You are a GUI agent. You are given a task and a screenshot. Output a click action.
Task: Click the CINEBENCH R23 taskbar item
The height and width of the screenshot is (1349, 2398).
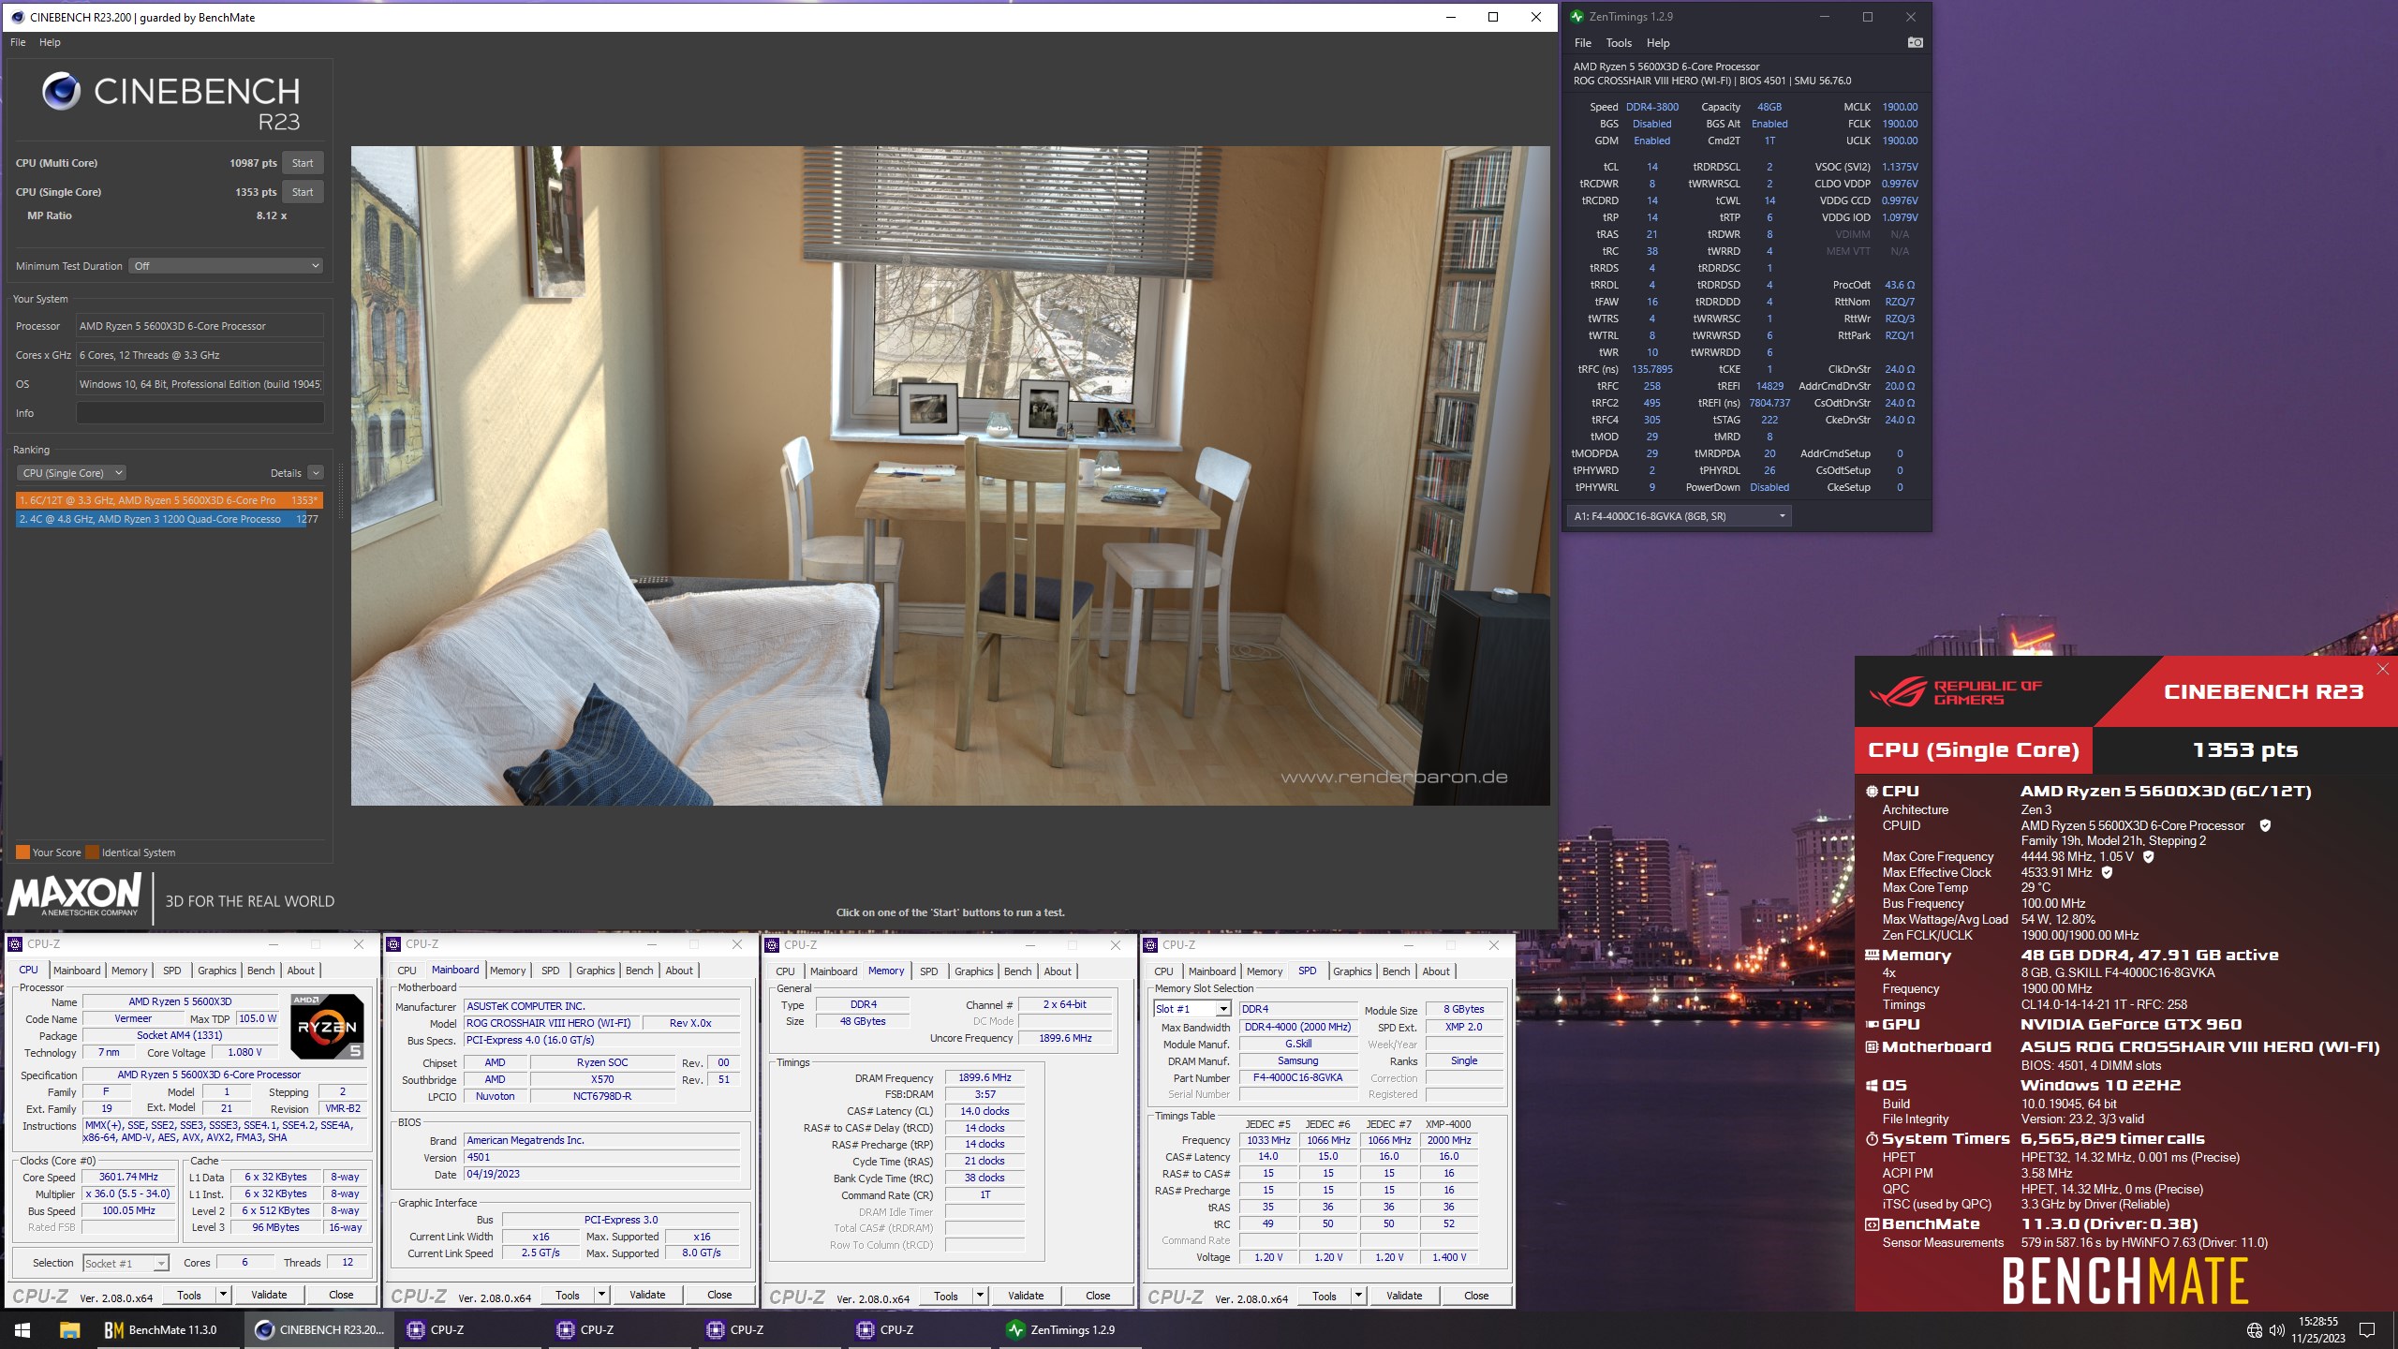pyautogui.click(x=319, y=1329)
